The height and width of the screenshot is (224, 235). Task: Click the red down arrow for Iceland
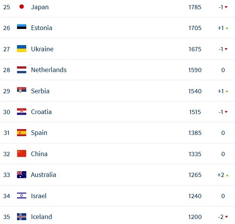tap(226, 217)
